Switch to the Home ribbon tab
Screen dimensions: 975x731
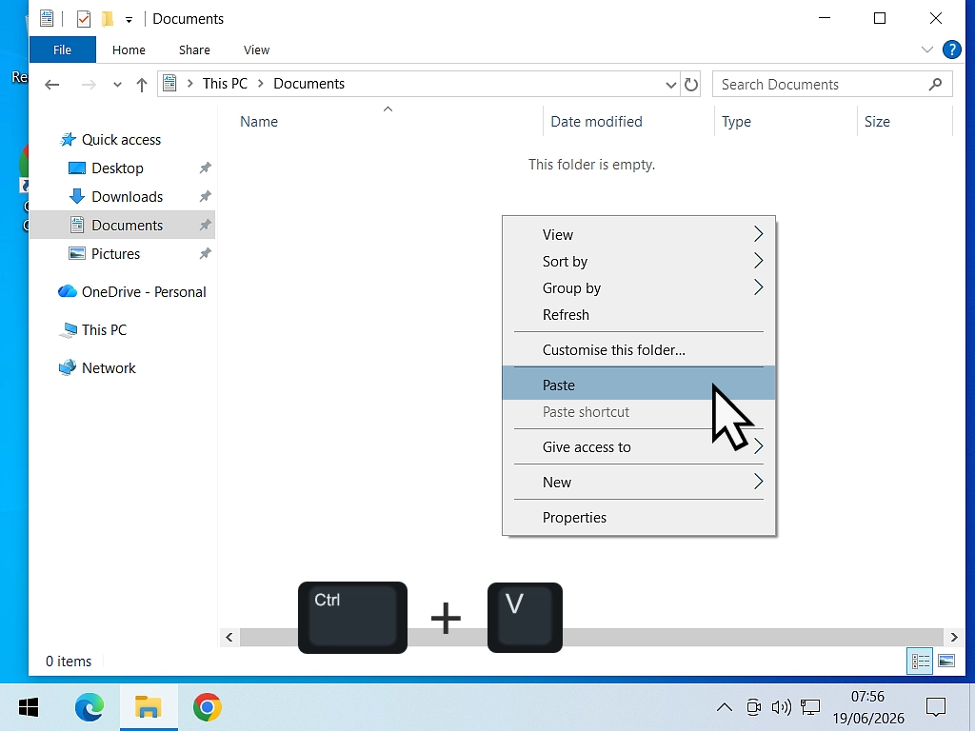point(129,49)
